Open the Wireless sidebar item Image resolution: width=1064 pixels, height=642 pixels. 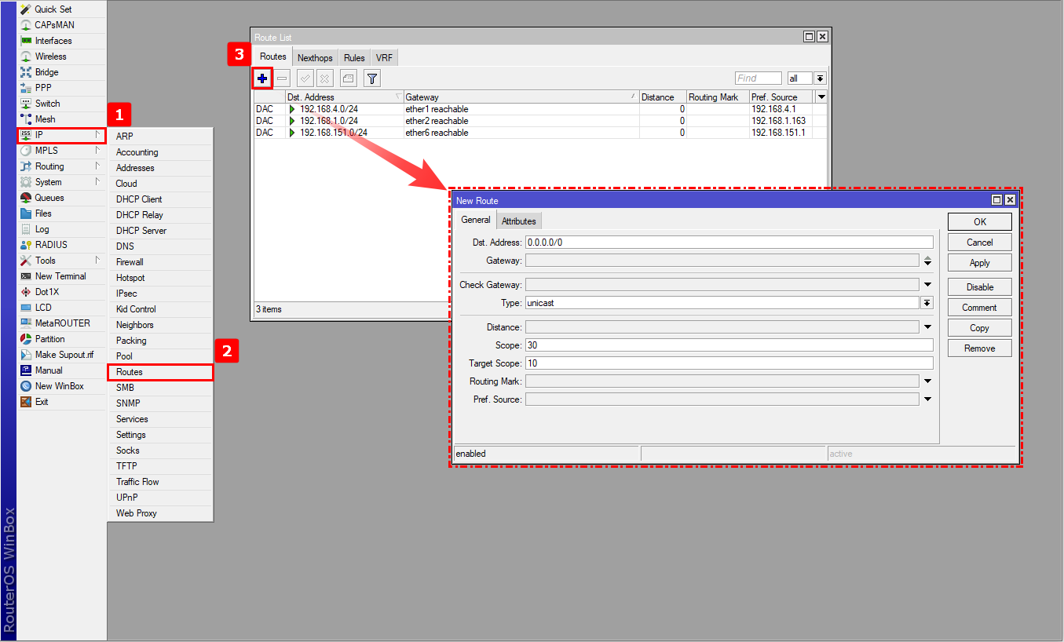pyautogui.click(x=50, y=57)
